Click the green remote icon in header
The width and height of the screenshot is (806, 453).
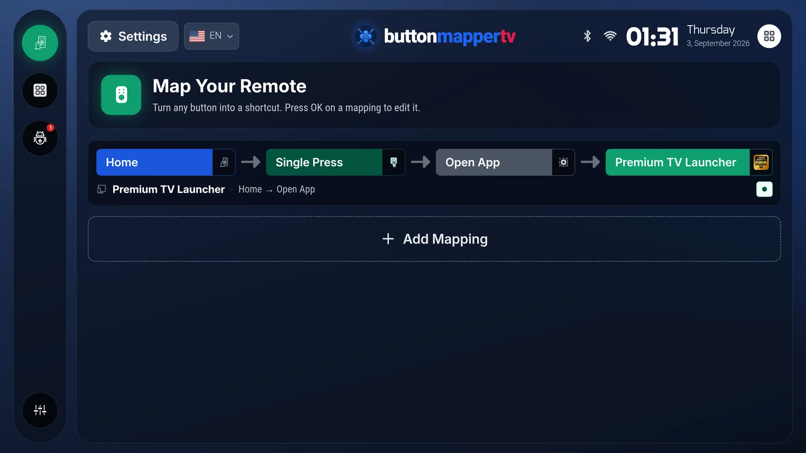(121, 95)
